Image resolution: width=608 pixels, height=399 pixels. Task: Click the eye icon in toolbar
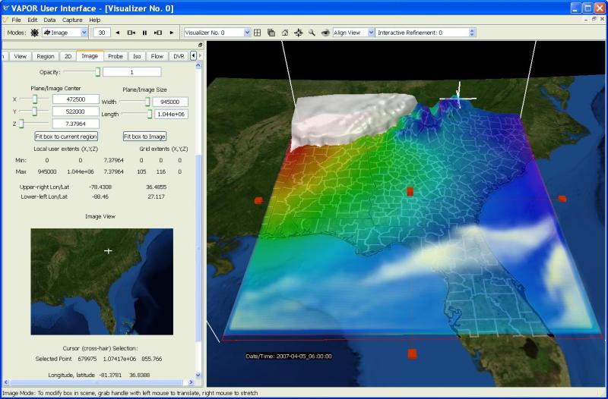[325, 33]
